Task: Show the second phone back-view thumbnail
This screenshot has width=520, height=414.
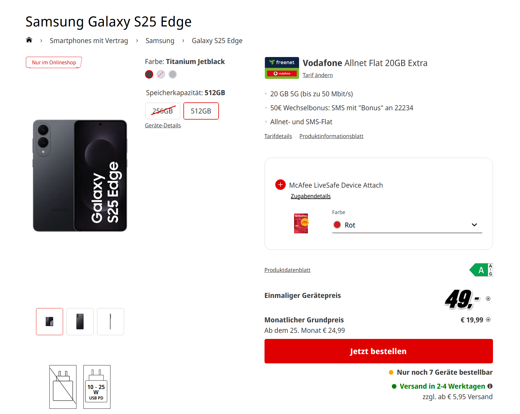Action: (80, 321)
